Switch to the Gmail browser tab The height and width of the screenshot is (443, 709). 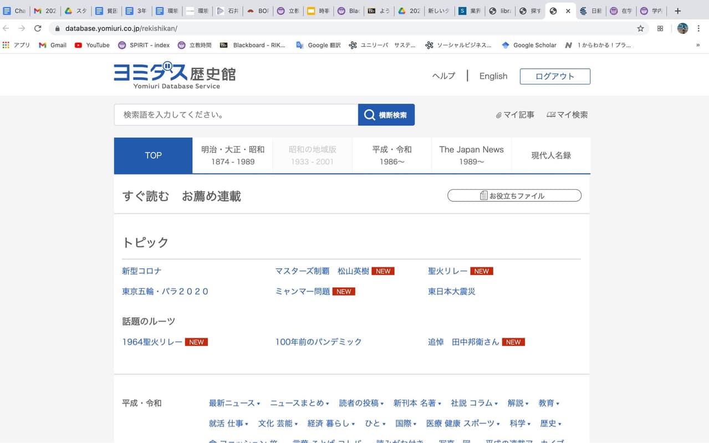[x=45, y=11]
